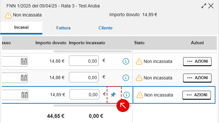The image size is (219, 123).
Task: Open info icon for second 14,88 € row
Action: pos(126,78)
